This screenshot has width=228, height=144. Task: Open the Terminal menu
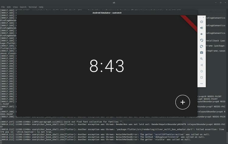coord(33,7)
